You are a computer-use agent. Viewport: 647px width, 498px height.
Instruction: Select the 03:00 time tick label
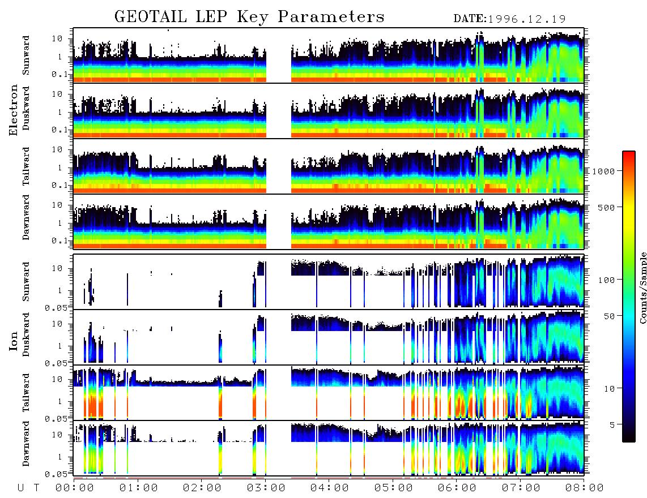point(266,488)
